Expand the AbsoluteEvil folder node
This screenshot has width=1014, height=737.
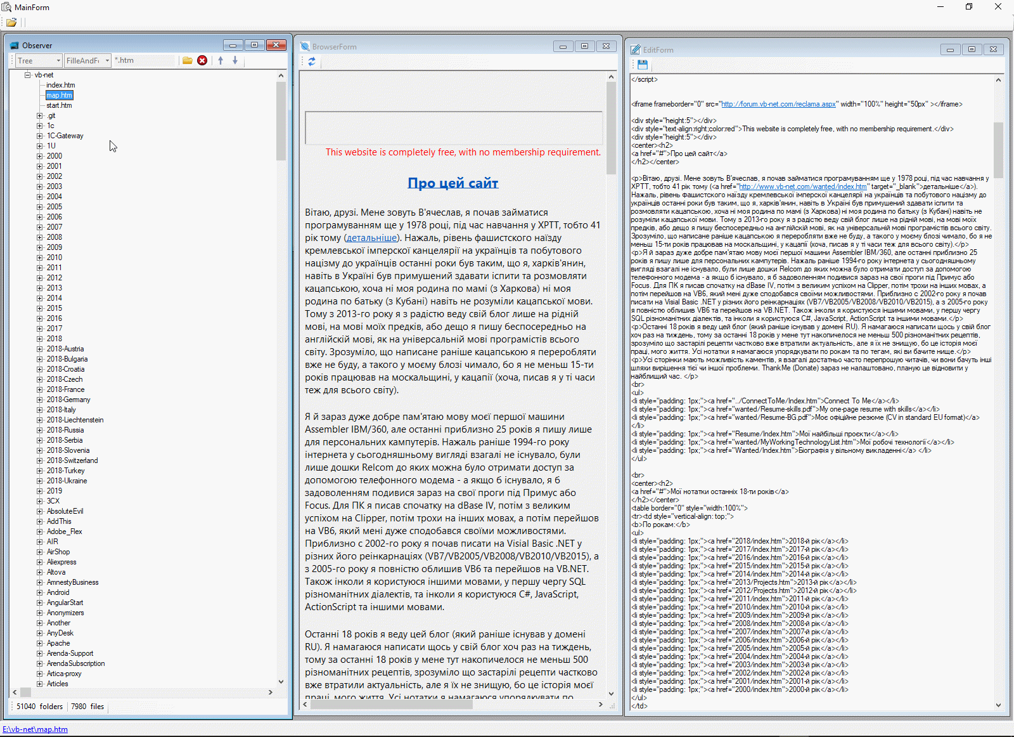coord(40,511)
